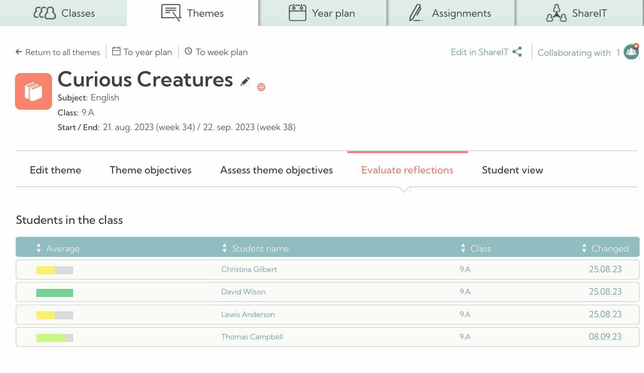Open Christina Gilbert's reflections

(249, 269)
